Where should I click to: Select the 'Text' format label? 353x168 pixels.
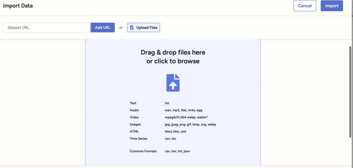point(133,103)
